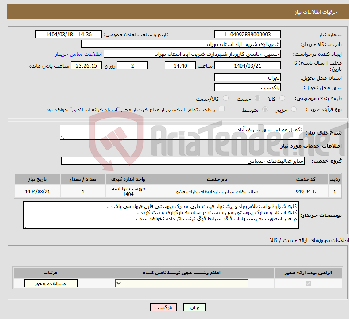349x319 pixels.
Task: Click the بازگشت back button
Action: click(163, 307)
